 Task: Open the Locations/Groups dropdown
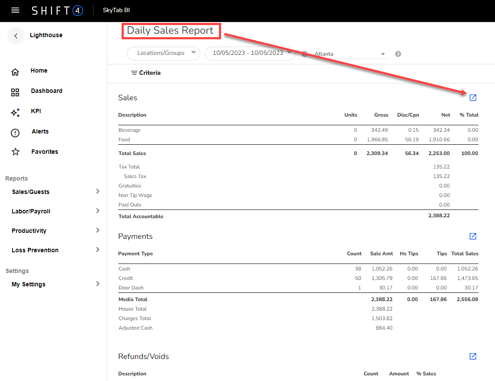(x=164, y=53)
